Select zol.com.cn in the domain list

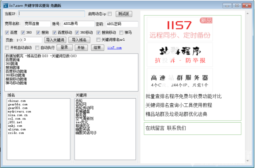coord(17,119)
